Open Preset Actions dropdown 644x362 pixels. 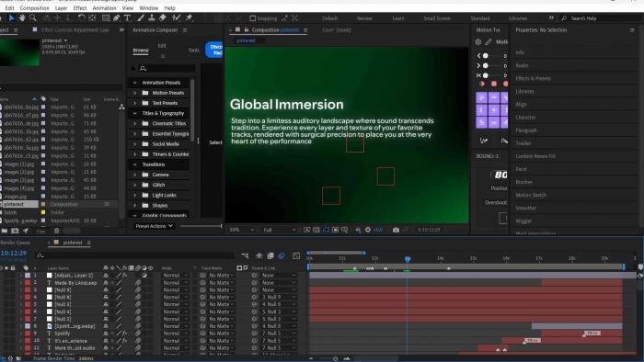[x=155, y=226]
